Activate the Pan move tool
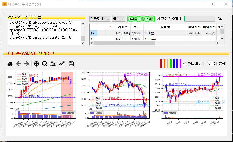 coord(37,64)
